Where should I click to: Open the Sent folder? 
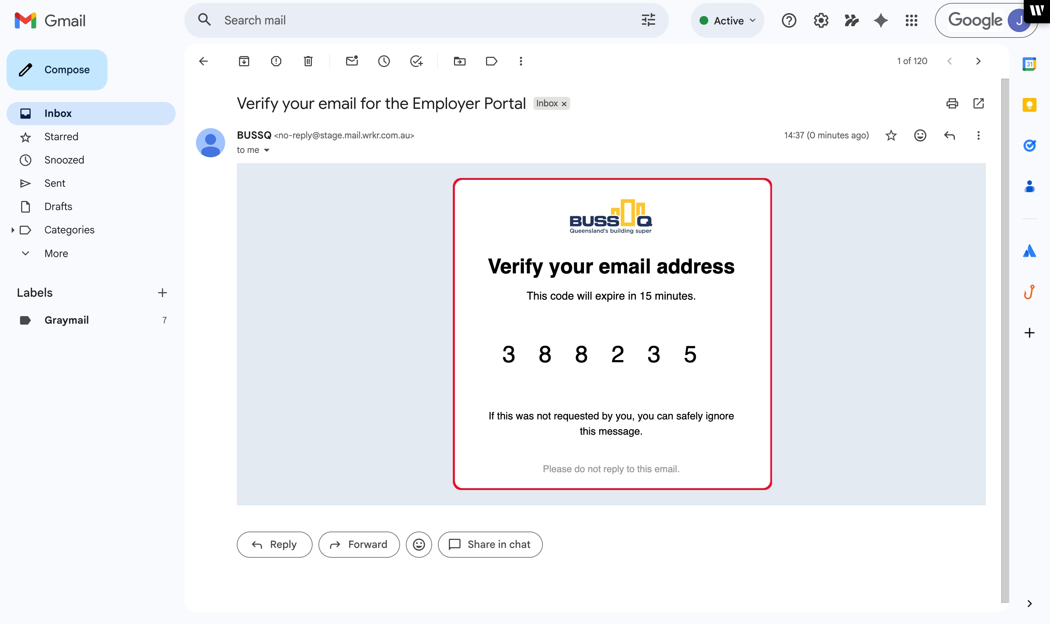pos(91,183)
